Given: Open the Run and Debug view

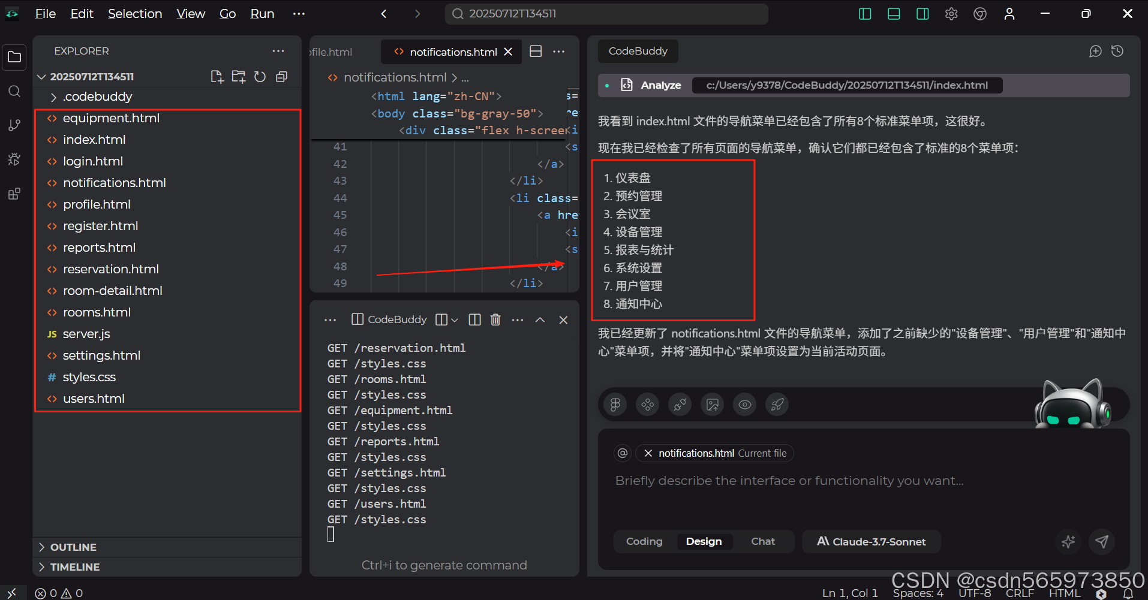Looking at the screenshot, I should click(14, 159).
